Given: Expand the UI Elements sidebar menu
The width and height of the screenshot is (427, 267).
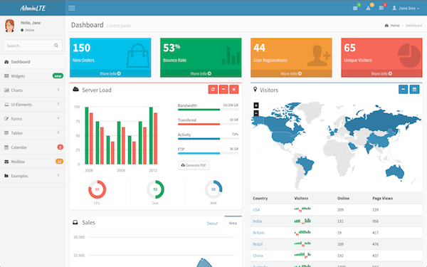Looking at the screenshot, I should pos(33,105).
